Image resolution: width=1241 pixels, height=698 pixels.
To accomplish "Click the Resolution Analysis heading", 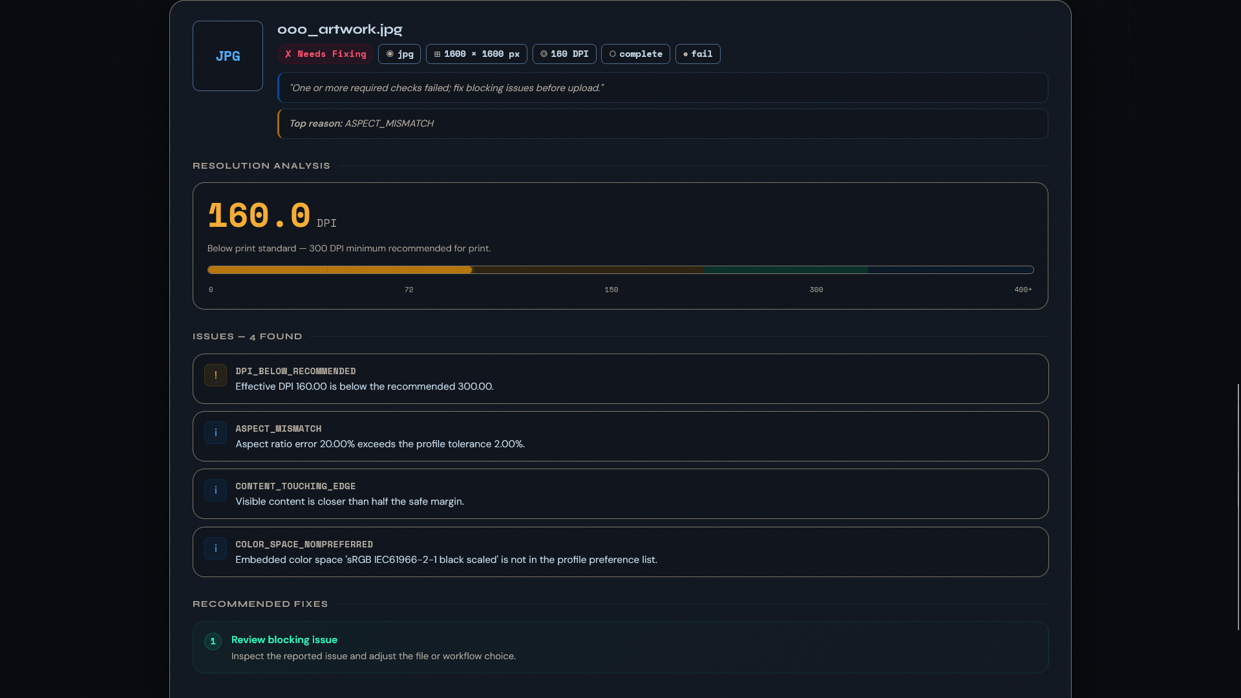I will pyautogui.click(x=261, y=166).
